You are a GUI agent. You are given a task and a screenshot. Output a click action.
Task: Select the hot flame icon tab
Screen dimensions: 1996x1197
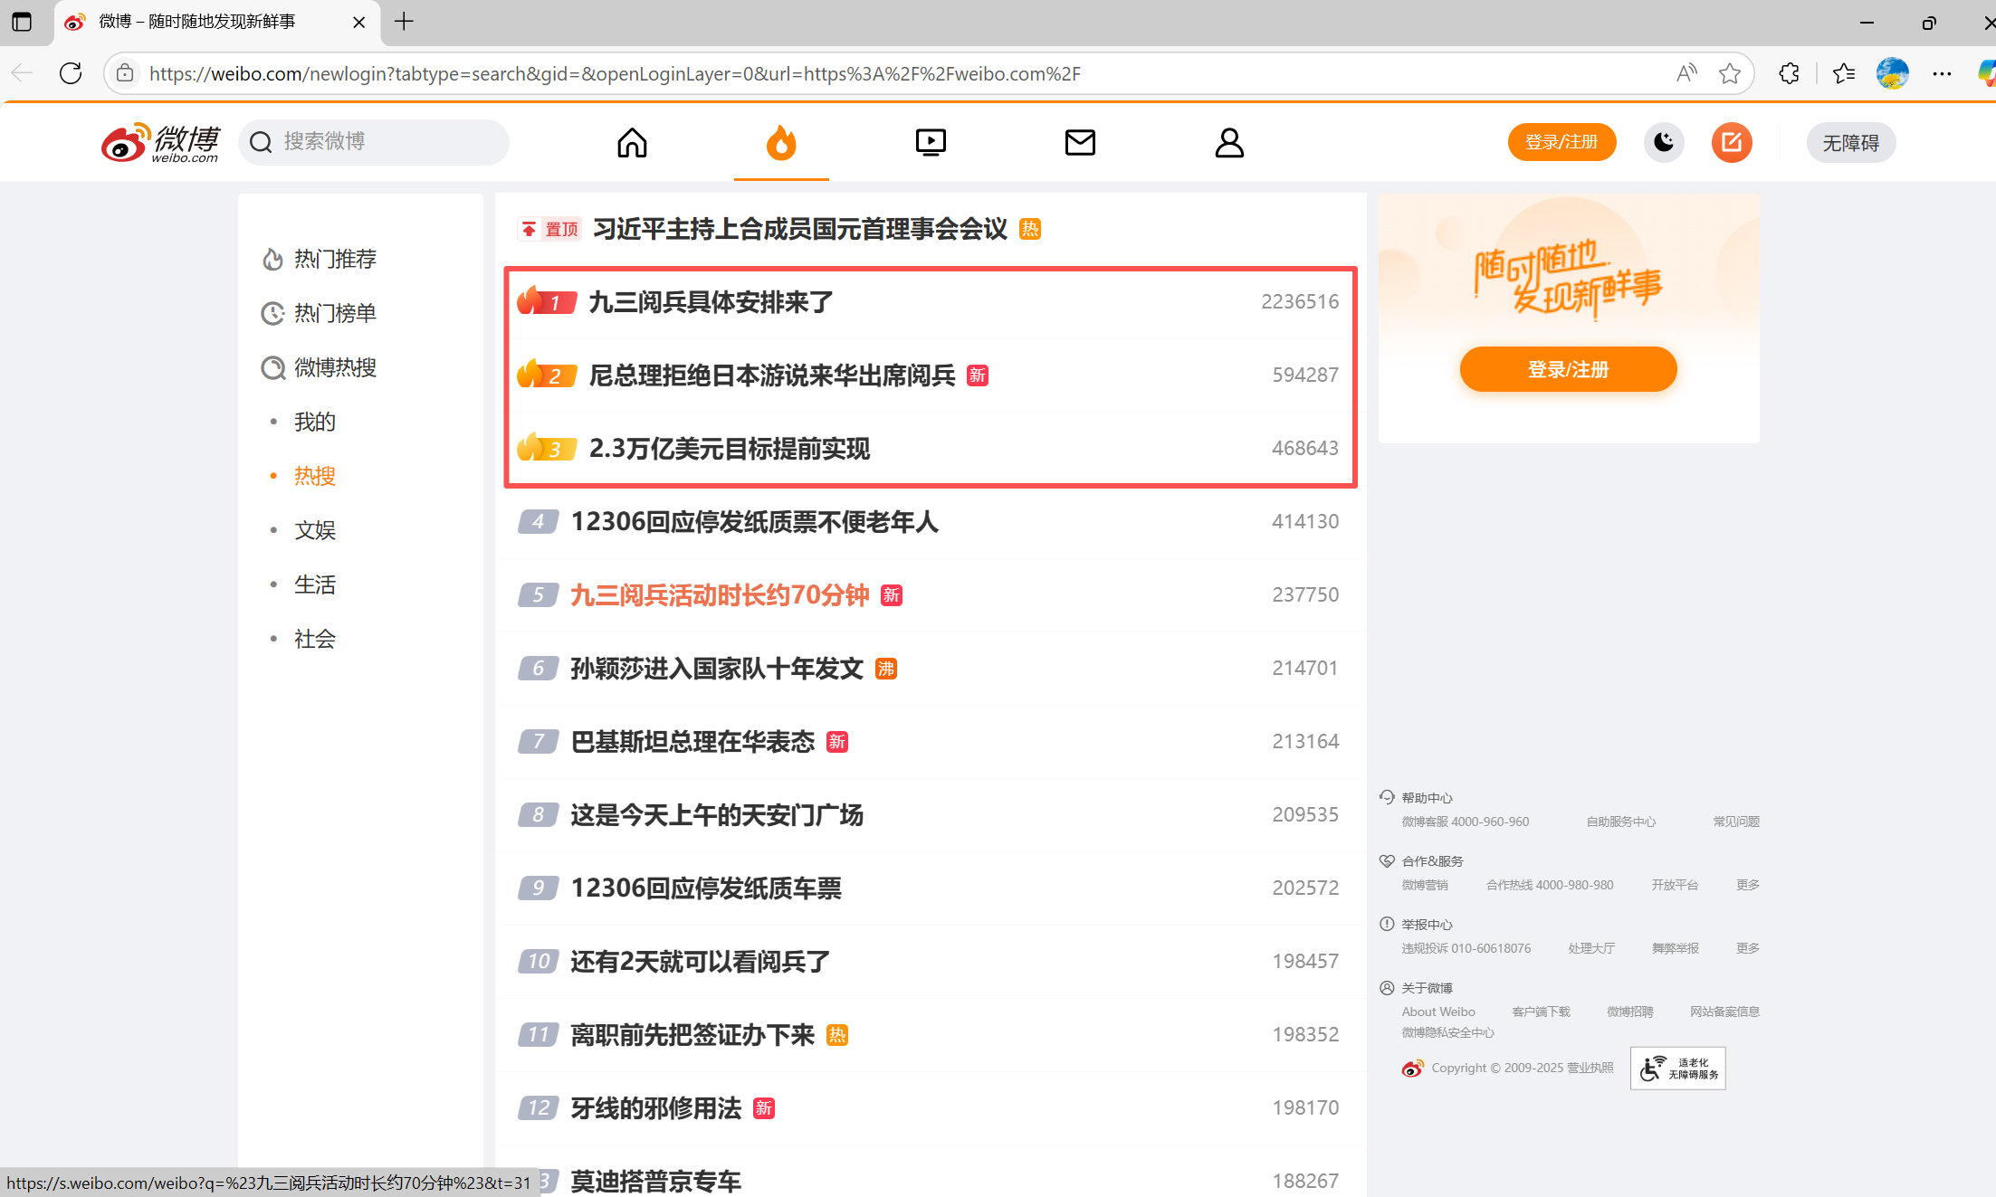tap(780, 143)
